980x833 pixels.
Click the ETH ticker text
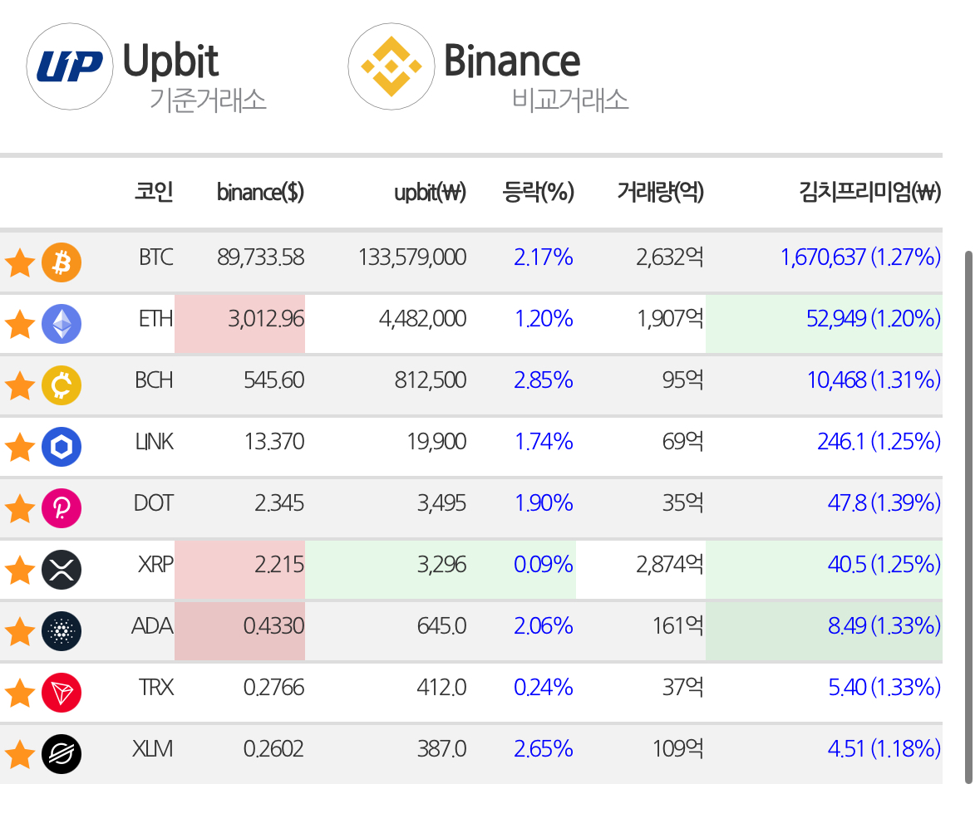coord(156,319)
